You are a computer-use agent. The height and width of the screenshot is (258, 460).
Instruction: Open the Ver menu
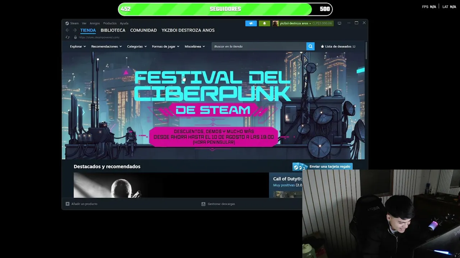[84, 23]
